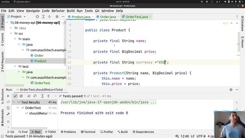Image resolution: width=245 pixels, height=138 pixels.
Task: Open the Database side panel
Action: [242, 23]
